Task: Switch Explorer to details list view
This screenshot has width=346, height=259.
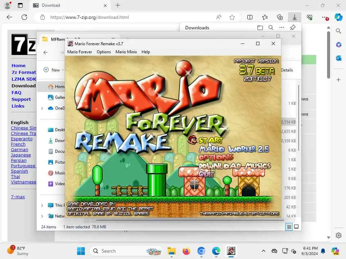Action: [289, 227]
